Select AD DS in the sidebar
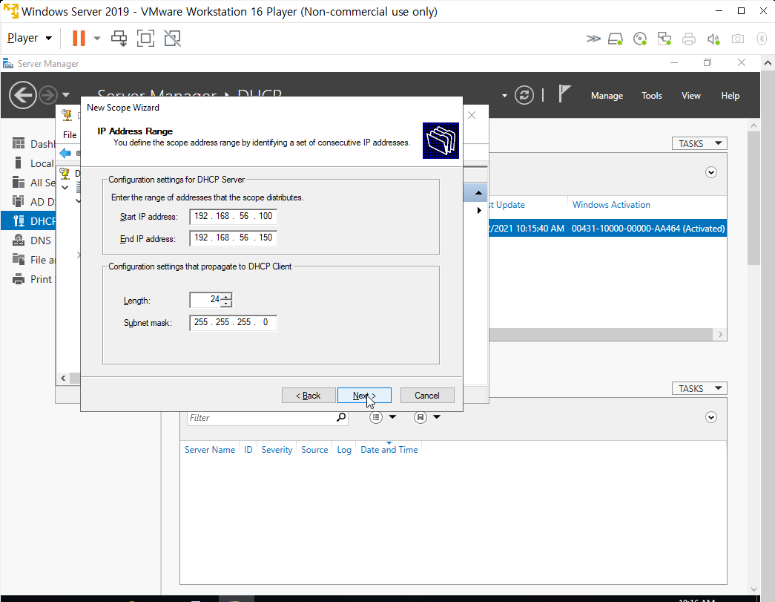 click(x=33, y=202)
